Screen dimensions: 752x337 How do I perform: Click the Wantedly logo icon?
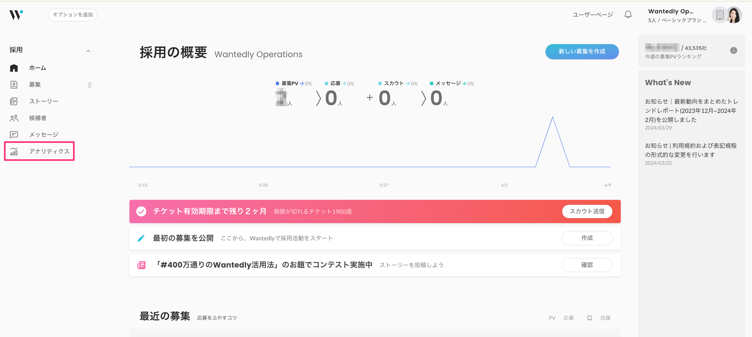(16, 15)
